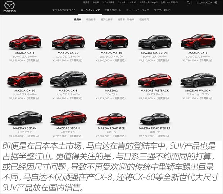Select the 乗用車 tab

tap(78, 19)
